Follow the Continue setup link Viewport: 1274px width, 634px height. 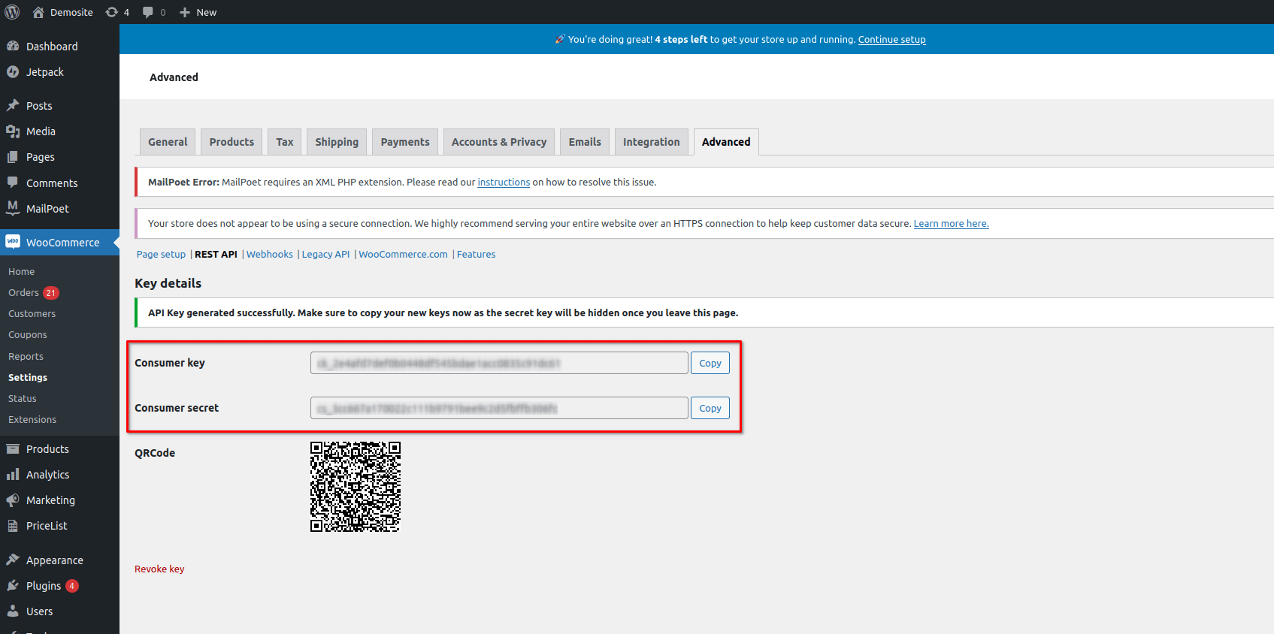(892, 39)
